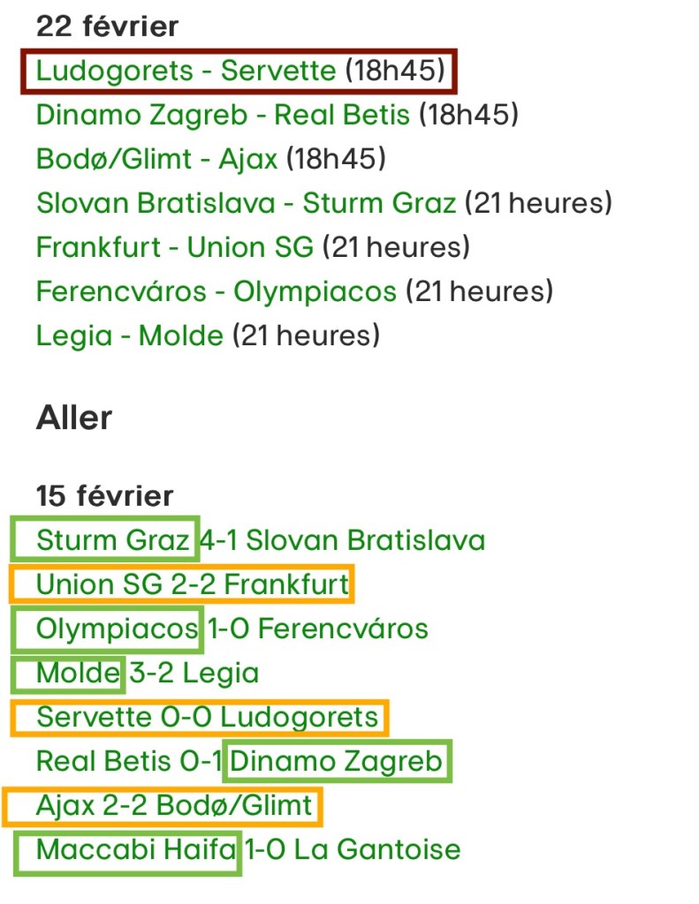Open the Union SG 2-2 Frankfurt result
699x904 pixels.
click(193, 584)
